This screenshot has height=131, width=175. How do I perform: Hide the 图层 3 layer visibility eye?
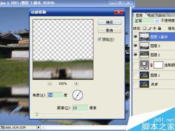[135, 46]
